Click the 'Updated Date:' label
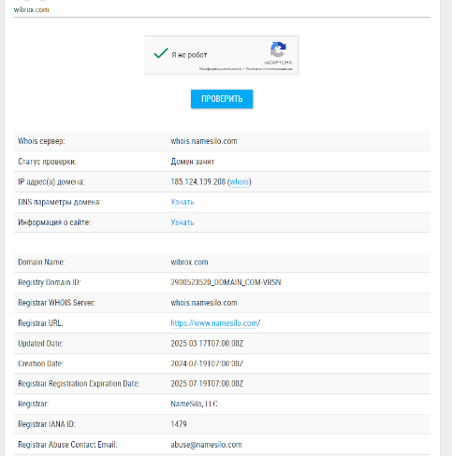 click(40, 344)
